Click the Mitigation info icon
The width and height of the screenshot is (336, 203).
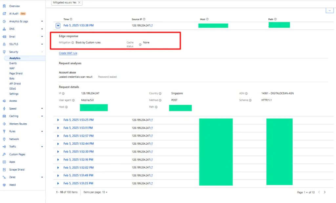coord(73,43)
